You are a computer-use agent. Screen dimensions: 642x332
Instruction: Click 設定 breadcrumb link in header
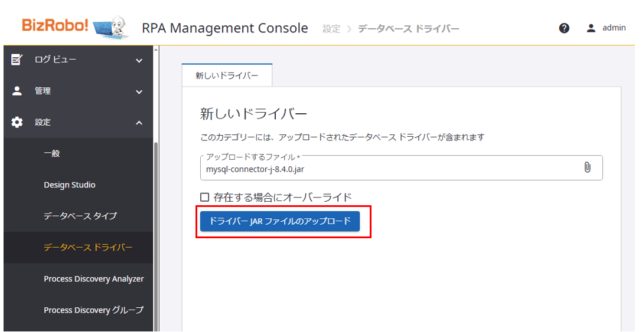pos(331,28)
